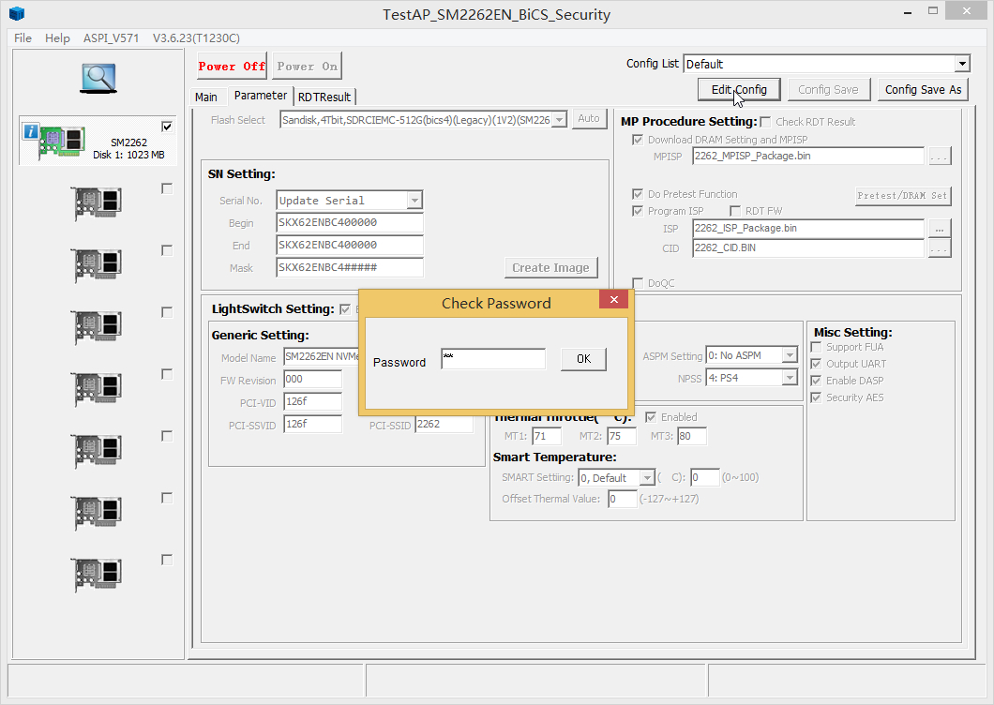
Task: Click the blue cube app icon in title bar
Action: coord(16,14)
